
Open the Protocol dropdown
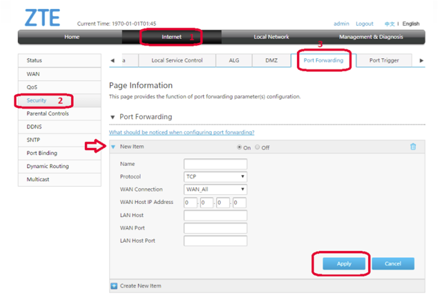[x=215, y=177]
